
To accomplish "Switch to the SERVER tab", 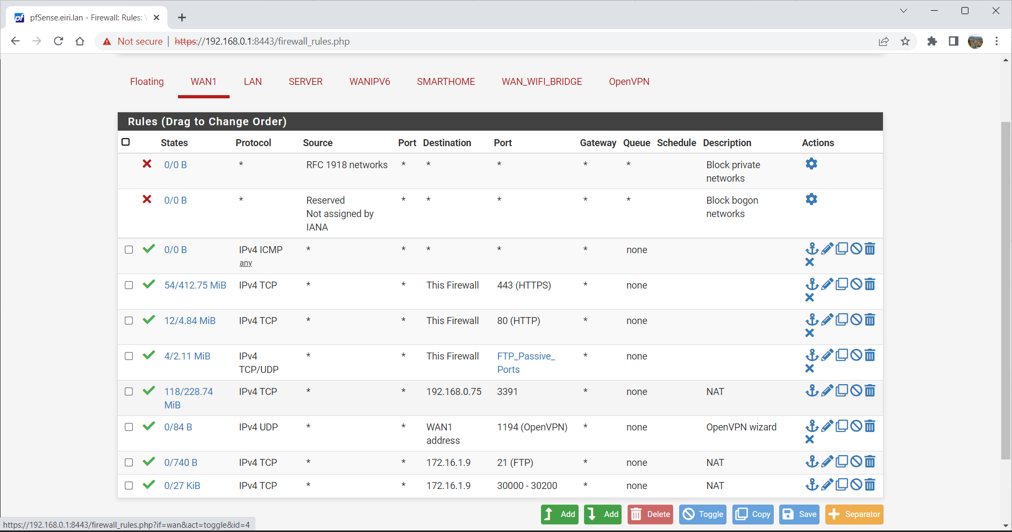I will pos(305,82).
